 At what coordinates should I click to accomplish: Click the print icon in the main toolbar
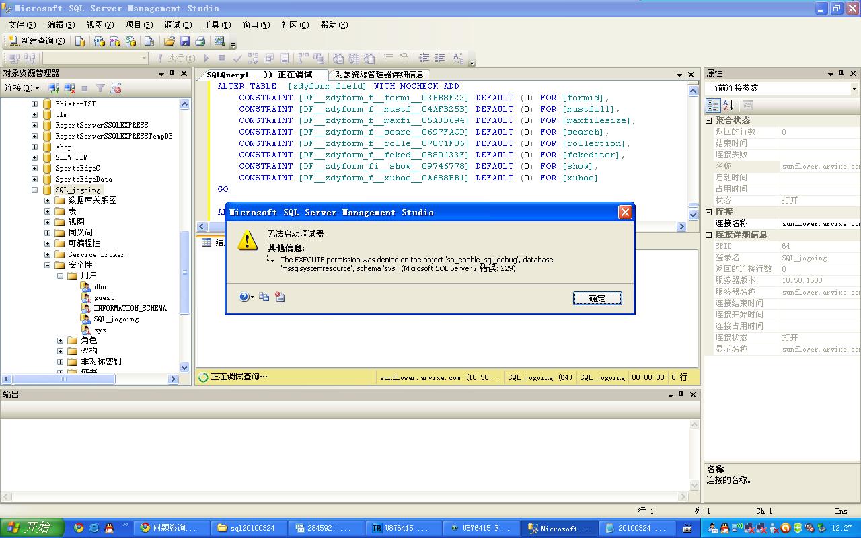point(200,41)
